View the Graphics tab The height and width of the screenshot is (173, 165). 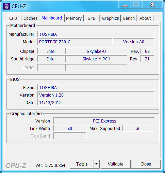coord(110,18)
